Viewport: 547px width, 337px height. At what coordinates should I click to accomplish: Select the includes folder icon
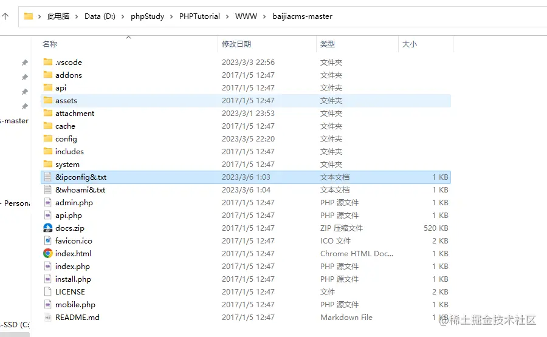pos(48,151)
